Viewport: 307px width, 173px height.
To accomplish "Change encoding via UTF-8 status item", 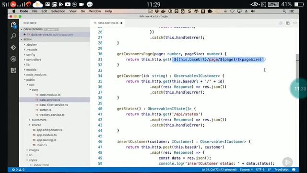I will [260, 170].
